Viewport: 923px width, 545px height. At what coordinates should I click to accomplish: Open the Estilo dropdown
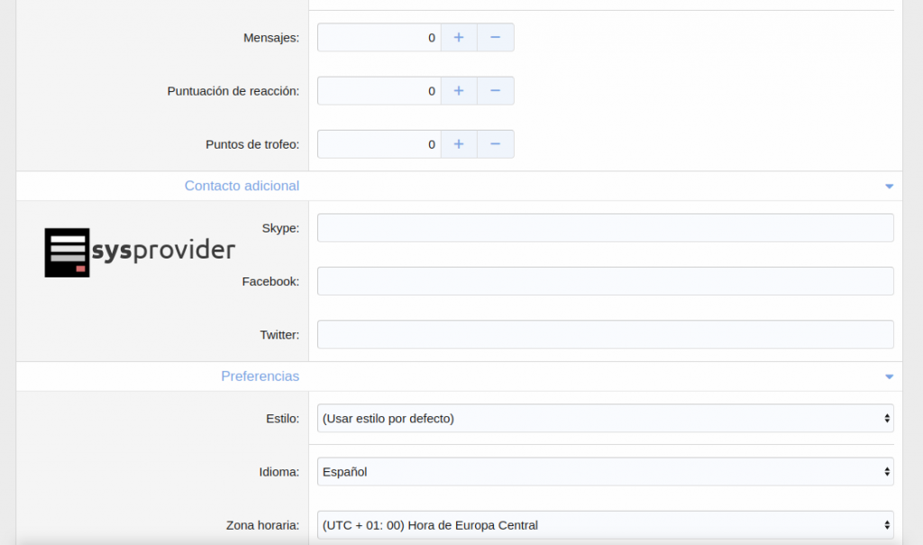605,418
